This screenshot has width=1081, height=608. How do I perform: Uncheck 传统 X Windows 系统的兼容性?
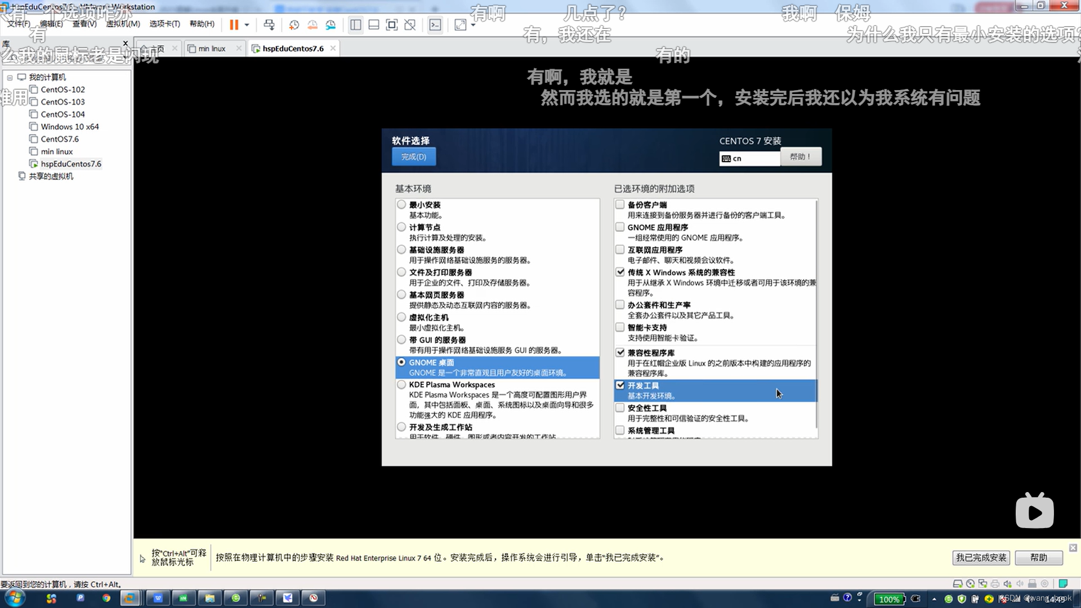point(620,272)
